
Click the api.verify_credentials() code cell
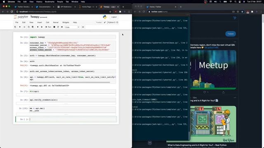(73, 100)
